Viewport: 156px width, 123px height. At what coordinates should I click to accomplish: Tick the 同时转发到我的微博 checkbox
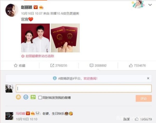(x=40, y=98)
